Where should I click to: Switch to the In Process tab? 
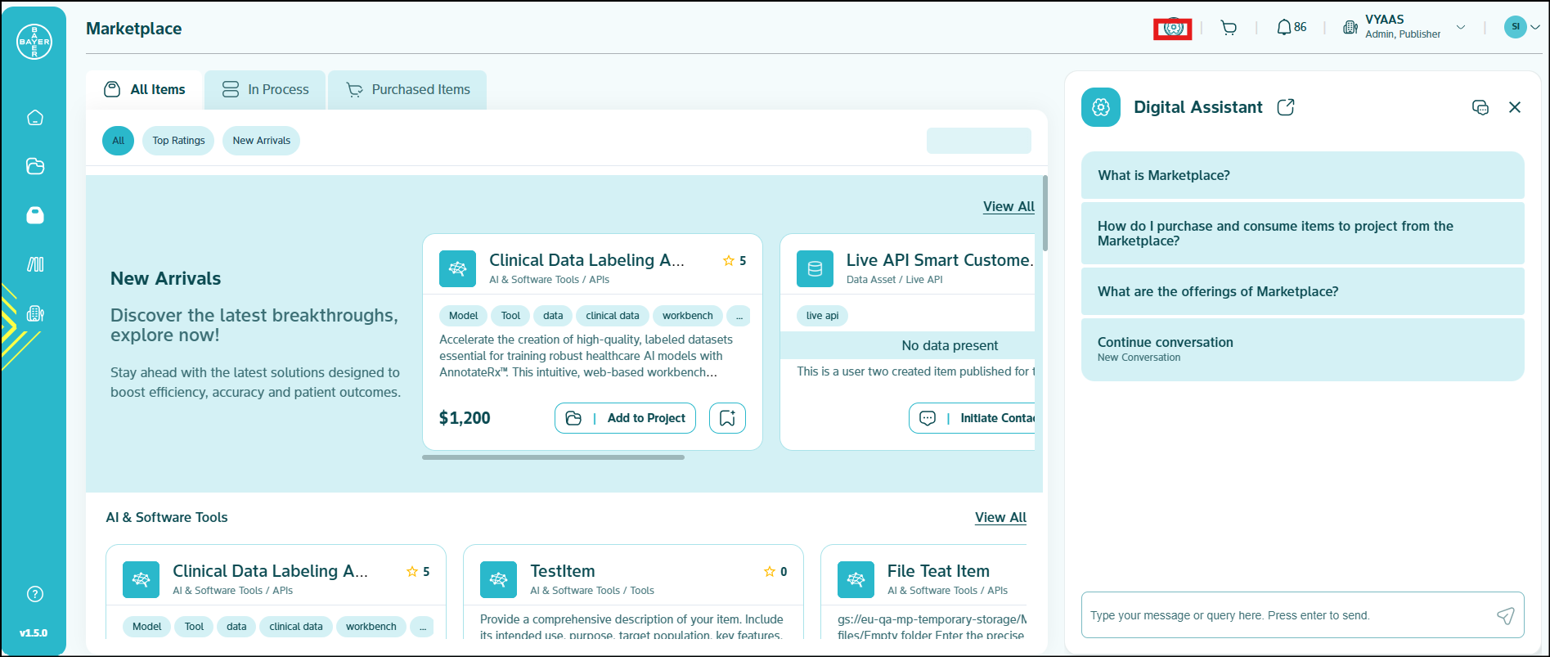tap(266, 90)
